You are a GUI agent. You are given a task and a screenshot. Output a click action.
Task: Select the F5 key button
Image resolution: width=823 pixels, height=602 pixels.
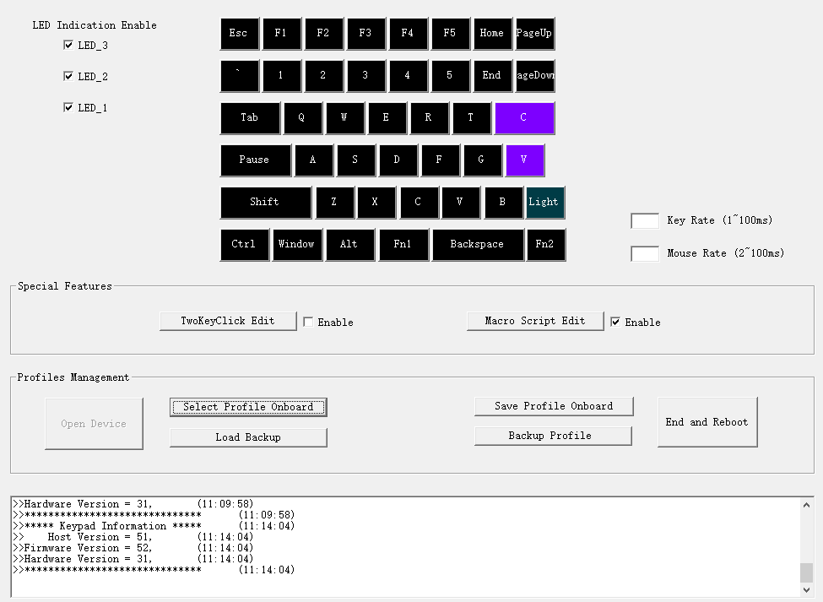[451, 34]
